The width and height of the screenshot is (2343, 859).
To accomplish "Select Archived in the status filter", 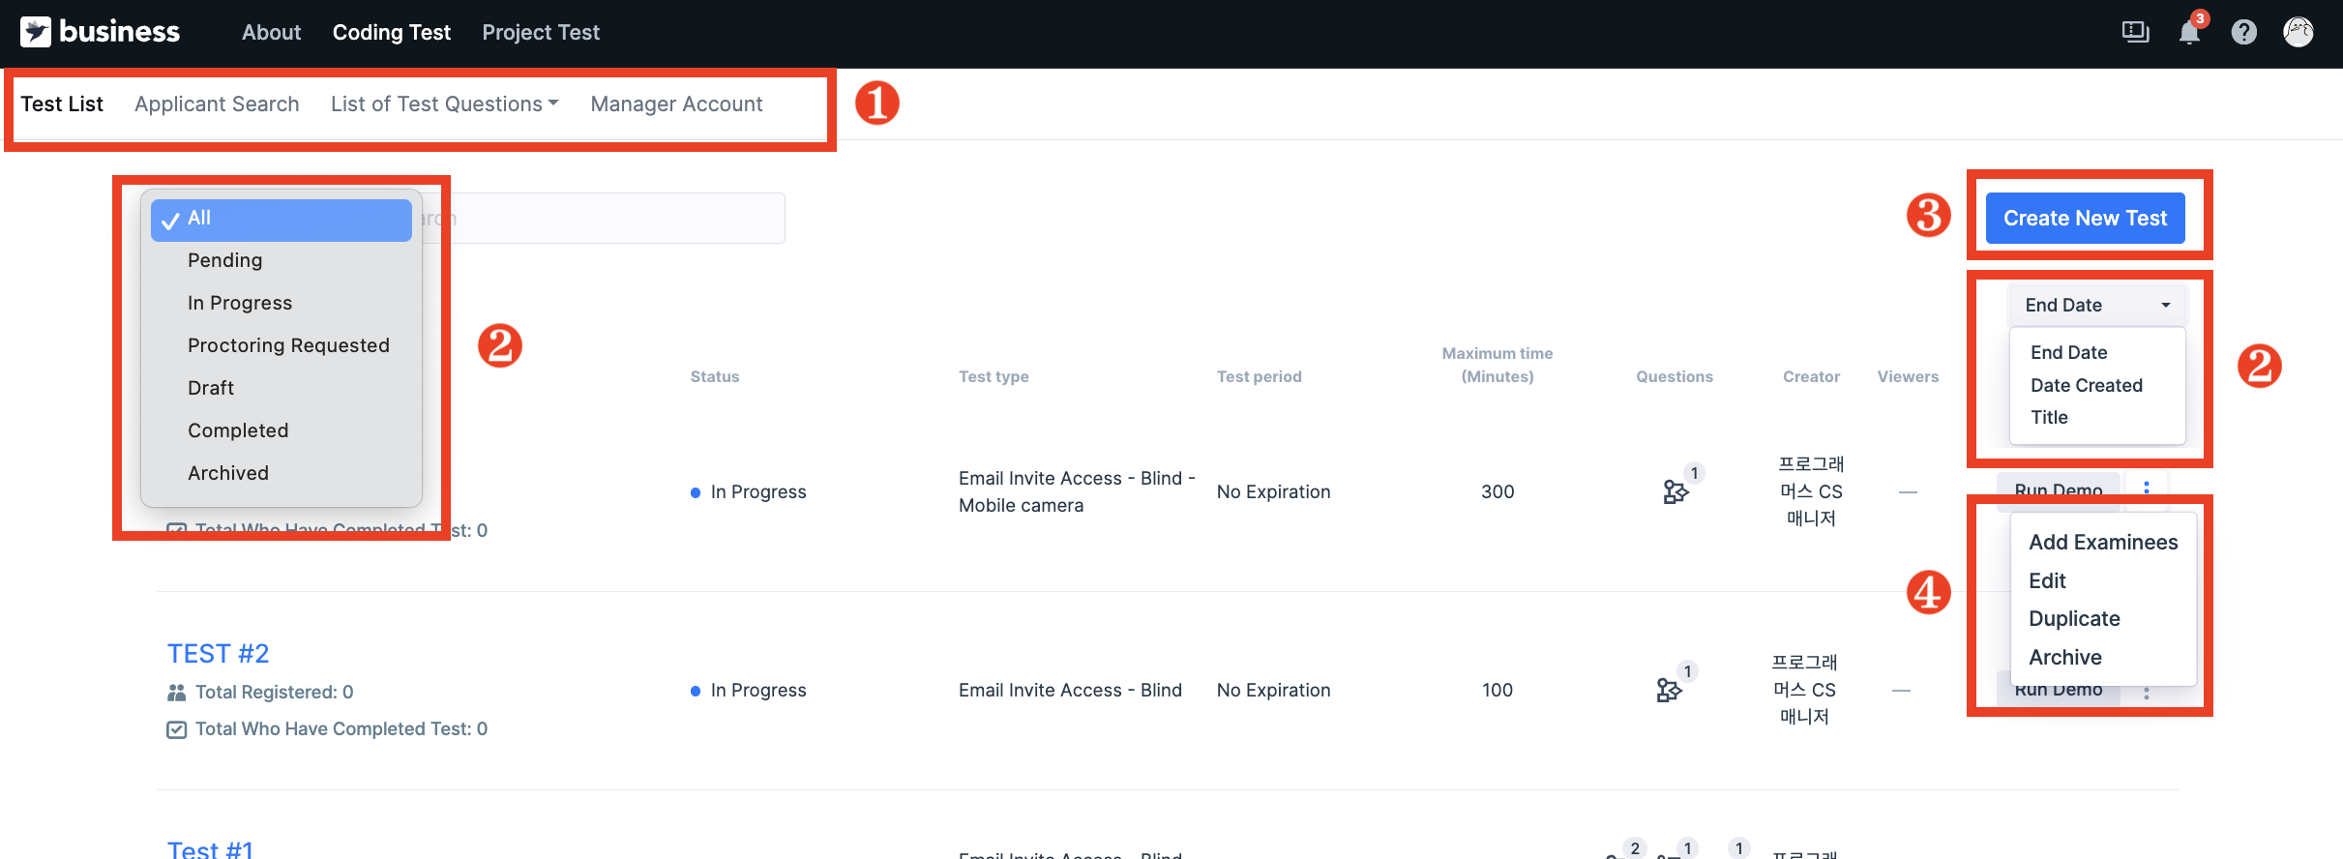I will (x=228, y=473).
